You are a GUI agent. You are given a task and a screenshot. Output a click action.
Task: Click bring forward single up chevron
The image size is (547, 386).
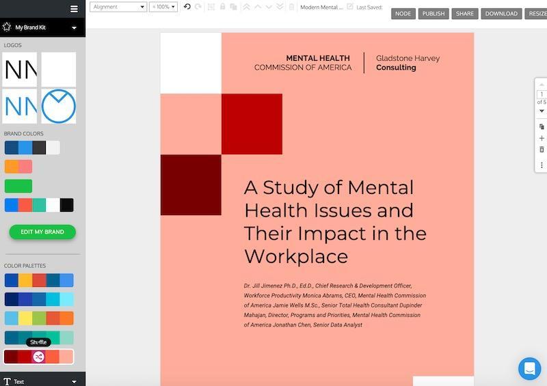258,7
